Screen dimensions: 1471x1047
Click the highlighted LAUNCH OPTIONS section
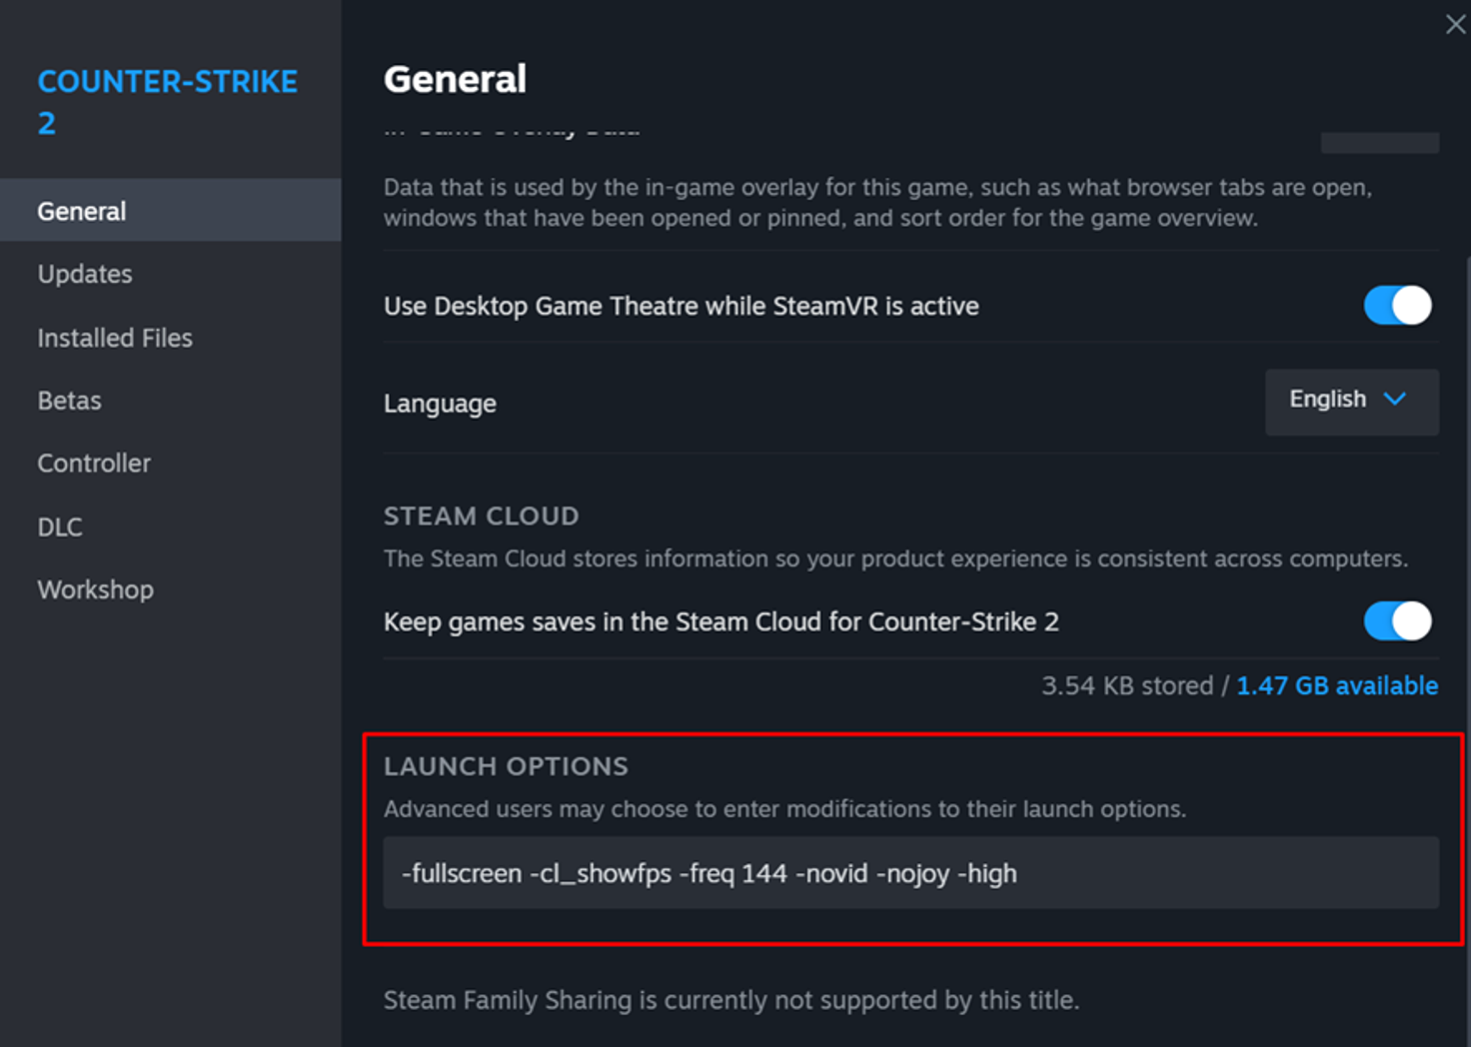(x=505, y=766)
